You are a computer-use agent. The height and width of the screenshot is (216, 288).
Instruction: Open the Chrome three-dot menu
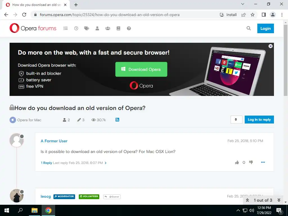point(282,15)
